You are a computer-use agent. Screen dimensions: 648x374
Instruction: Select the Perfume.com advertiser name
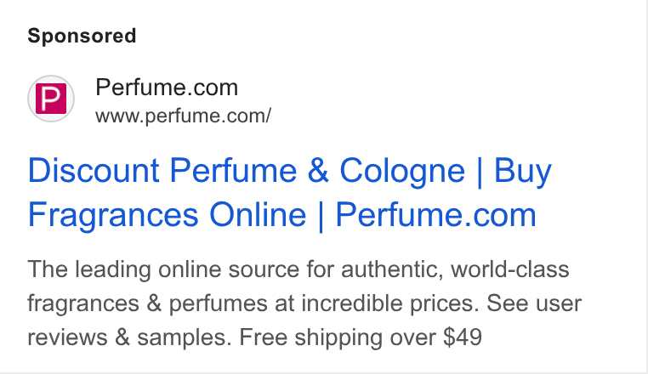pyautogui.click(x=167, y=88)
